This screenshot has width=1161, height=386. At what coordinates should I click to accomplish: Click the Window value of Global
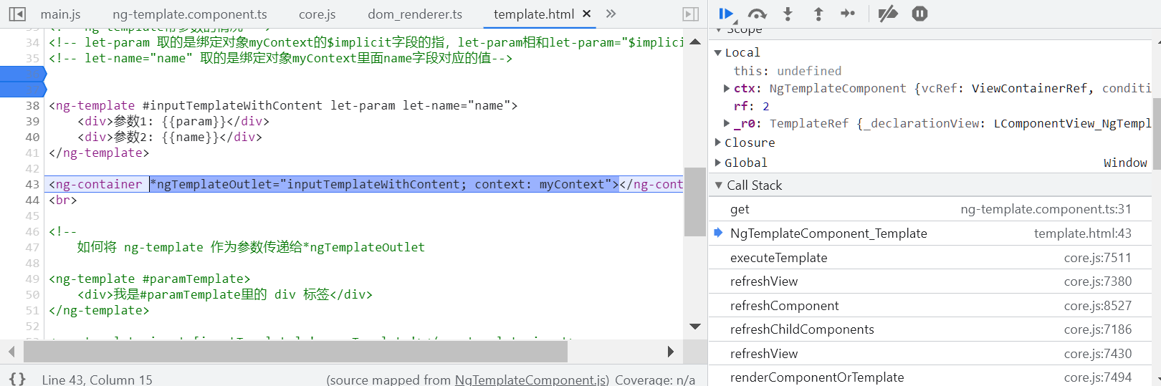(1125, 163)
